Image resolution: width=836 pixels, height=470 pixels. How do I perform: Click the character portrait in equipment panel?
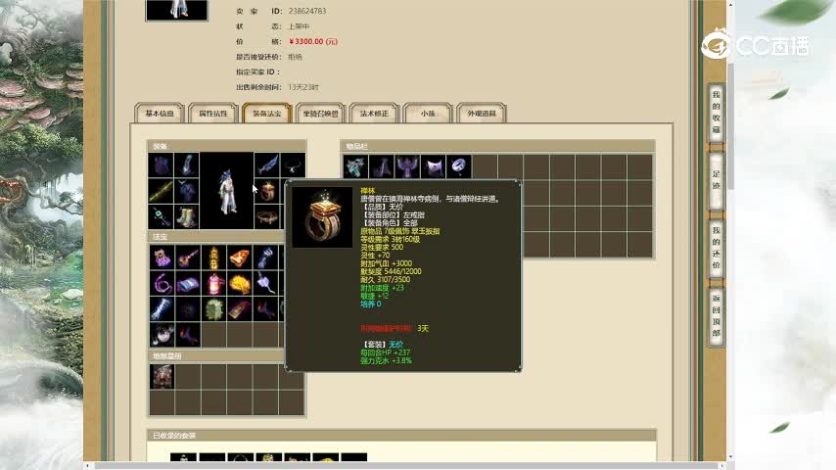pos(226,191)
